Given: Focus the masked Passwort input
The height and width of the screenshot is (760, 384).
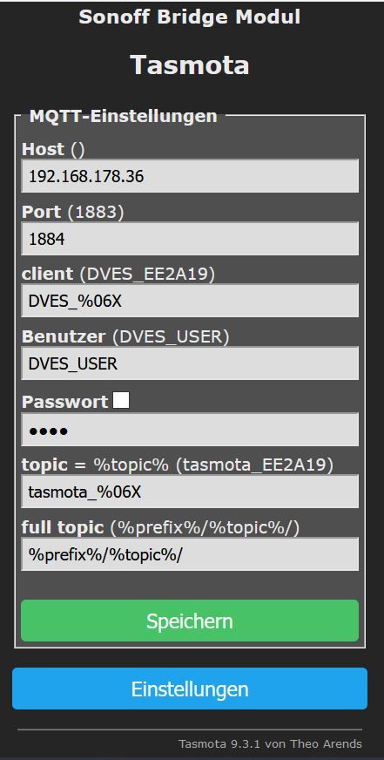Looking at the screenshot, I should pos(190,430).
